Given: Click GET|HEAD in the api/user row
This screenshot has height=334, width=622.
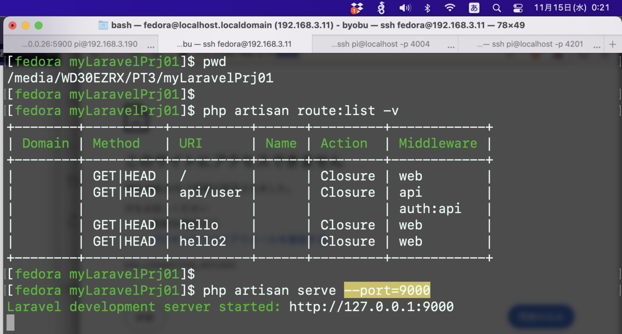Looking at the screenshot, I should [124, 193].
